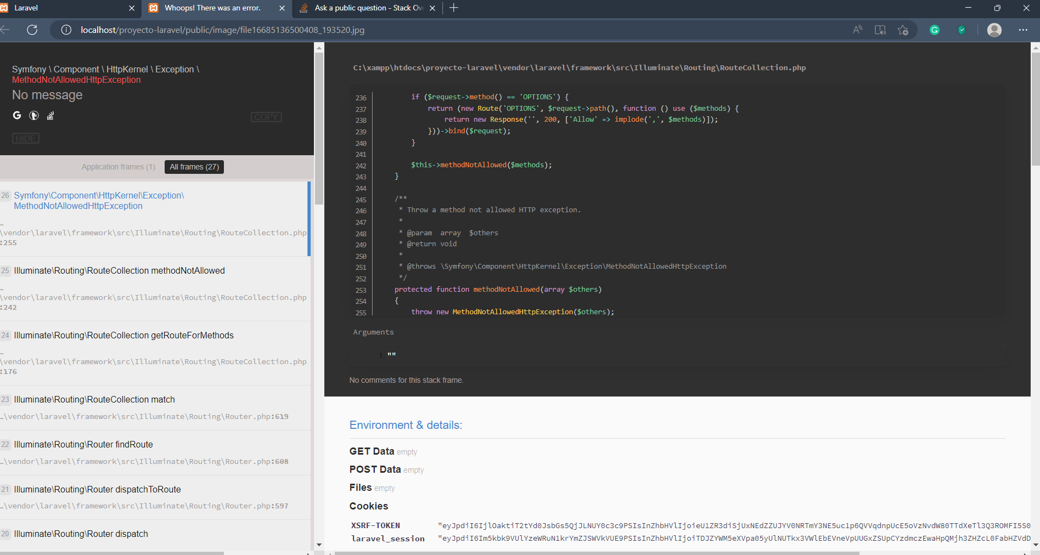1040x555 pixels.
Task: Click the XSRF-TOKEN cookie name
Action: (x=375, y=525)
